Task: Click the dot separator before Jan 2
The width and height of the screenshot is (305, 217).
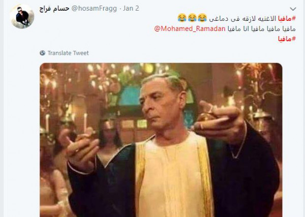Action: (x=120, y=9)
